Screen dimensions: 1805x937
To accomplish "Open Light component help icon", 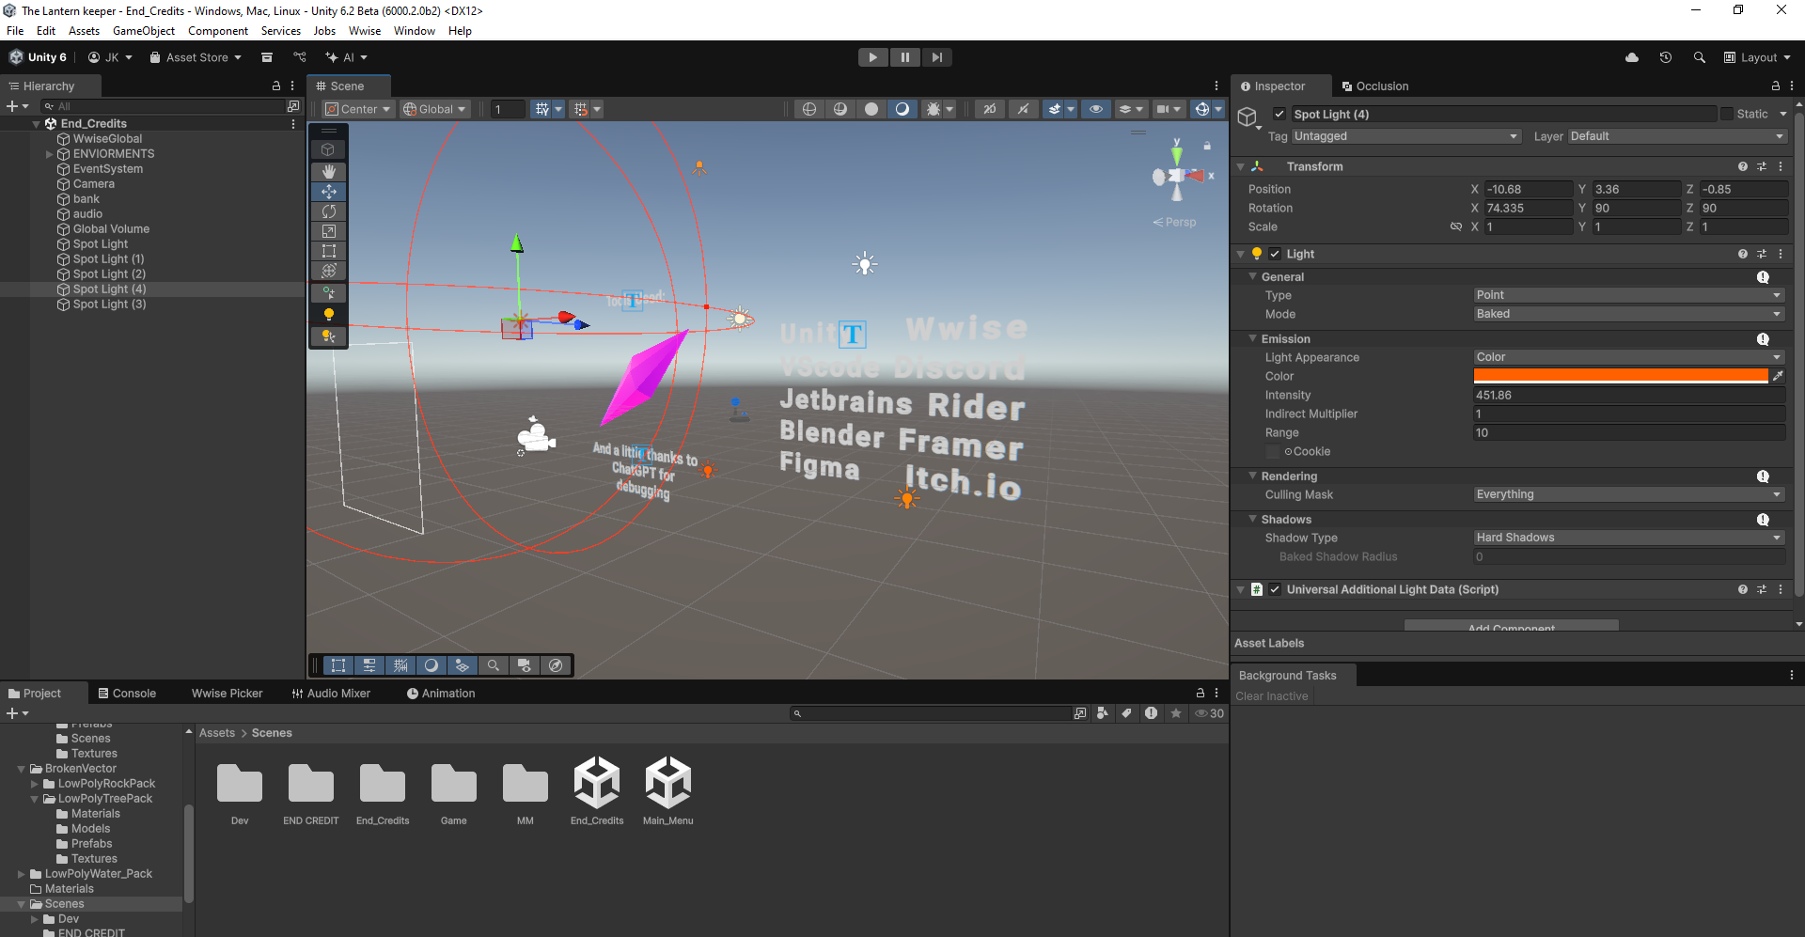I will coord(1743,254).
